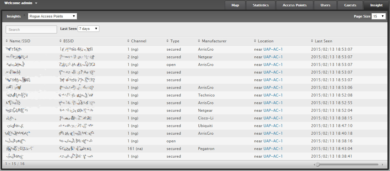The height and width of the screenshot is (171, 390).
Task: Focus the Search input field
Action: tap(31, 30)
